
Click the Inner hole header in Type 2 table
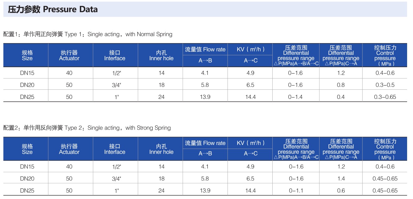[161, 149]
